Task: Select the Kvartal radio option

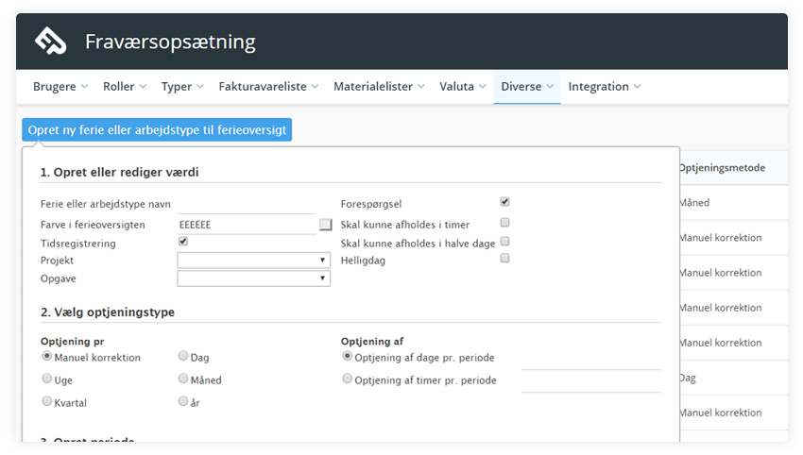Action: (46, 401)
